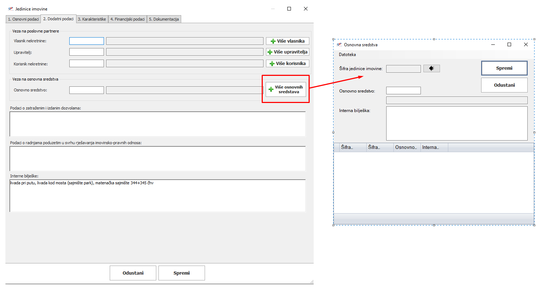
Task: Go to '4. Financijski podaci' tab
Action: click(127, 19)
